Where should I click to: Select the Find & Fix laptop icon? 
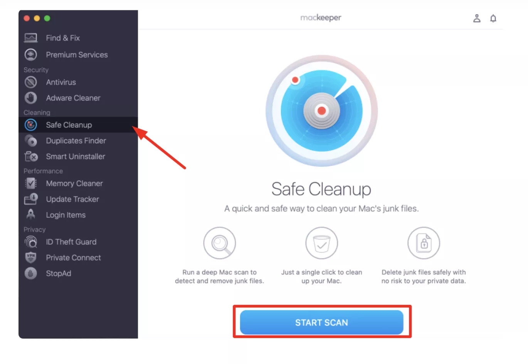point(31,38)
